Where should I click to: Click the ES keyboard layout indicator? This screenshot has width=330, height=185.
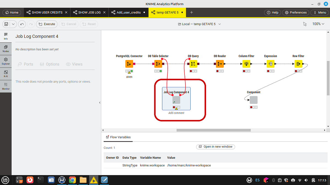257,180
